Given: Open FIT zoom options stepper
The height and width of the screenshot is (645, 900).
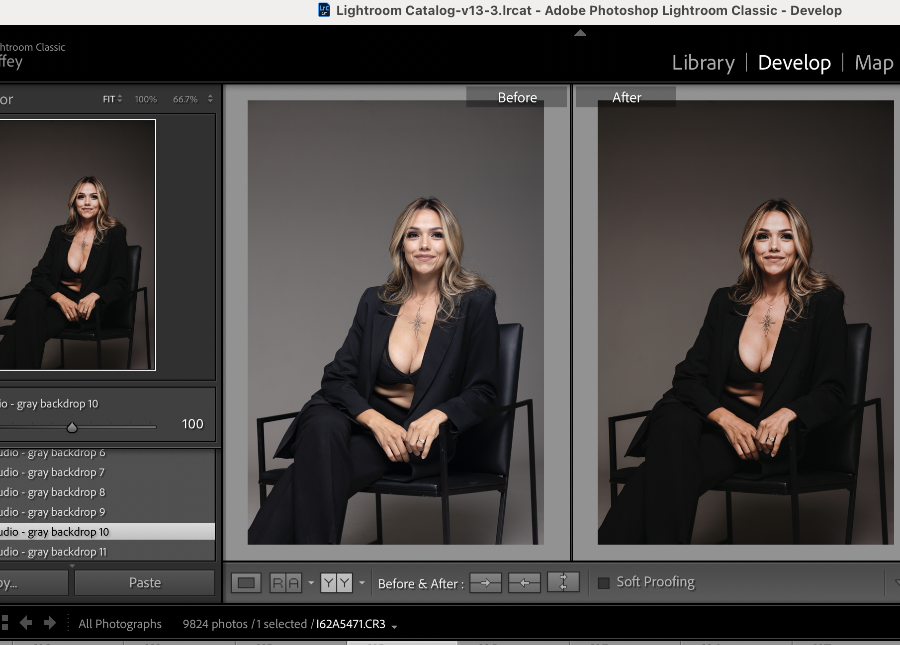Looking at the screenshot, I should click(x=120, y=99).
